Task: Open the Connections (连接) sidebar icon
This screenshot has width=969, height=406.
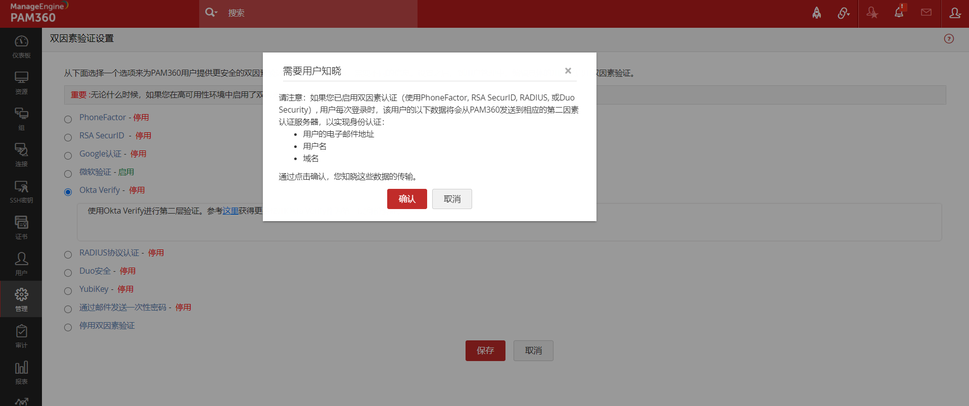Action: point(21,155)
